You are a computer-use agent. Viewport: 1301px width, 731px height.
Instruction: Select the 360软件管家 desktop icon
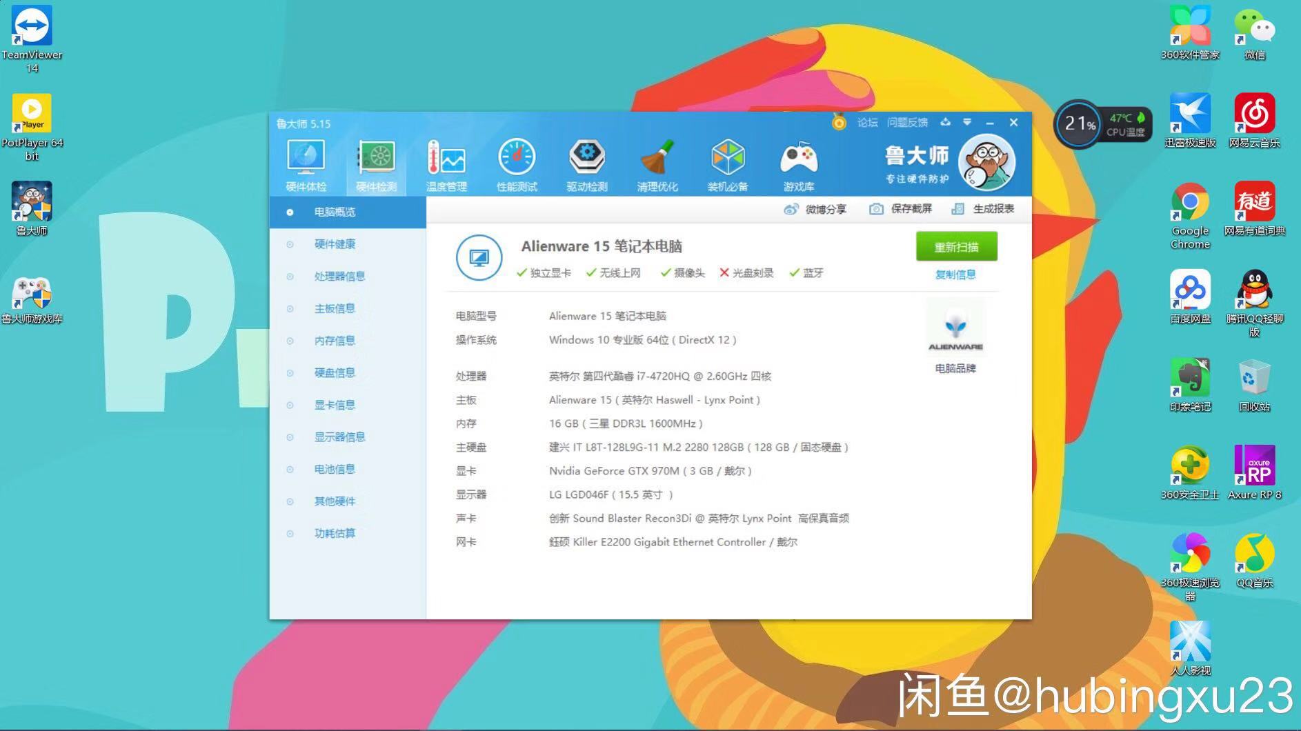tap(1190, 32)
